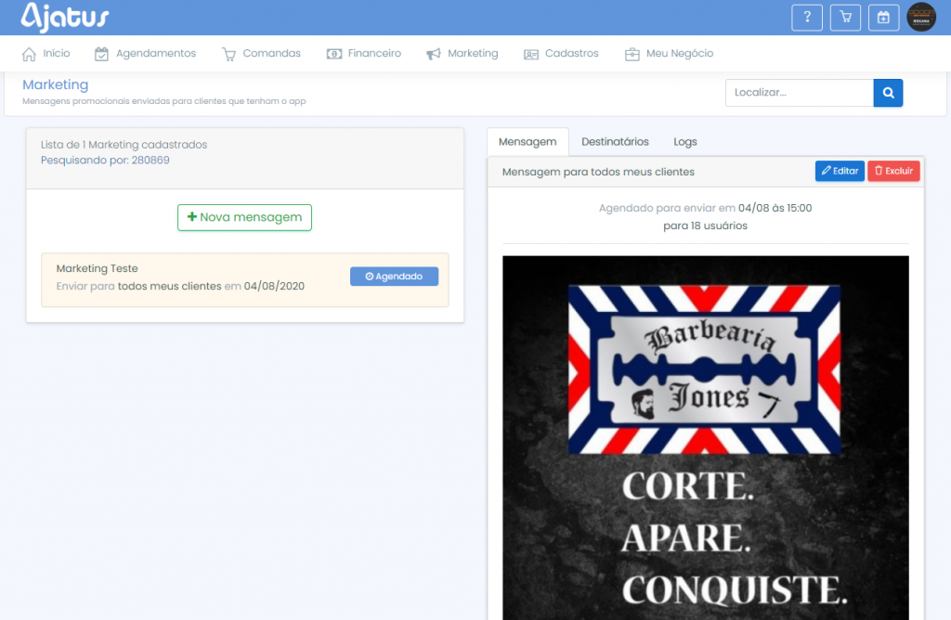Screen dimensions: 951x620
Task: Select the Marketing Teste list row
Action: coord(245,280)
